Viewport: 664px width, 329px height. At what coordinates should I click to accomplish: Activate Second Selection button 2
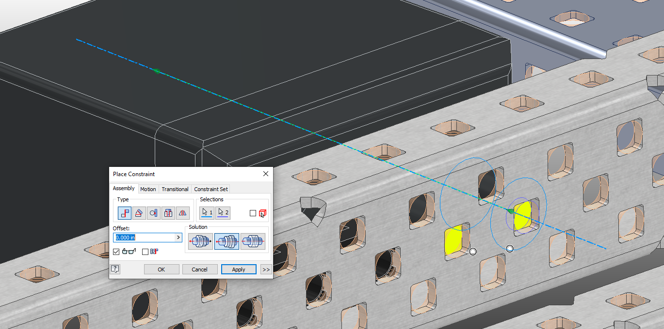pos(223,213)
